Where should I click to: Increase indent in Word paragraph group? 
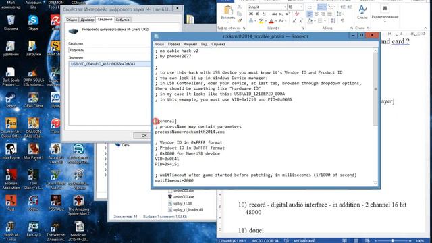click(x=350, y=7)
